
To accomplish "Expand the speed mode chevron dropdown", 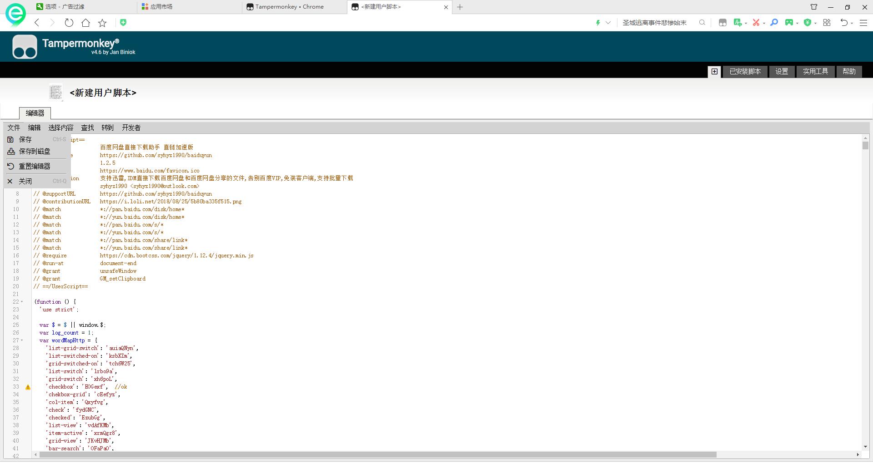I will pos(608,23).
